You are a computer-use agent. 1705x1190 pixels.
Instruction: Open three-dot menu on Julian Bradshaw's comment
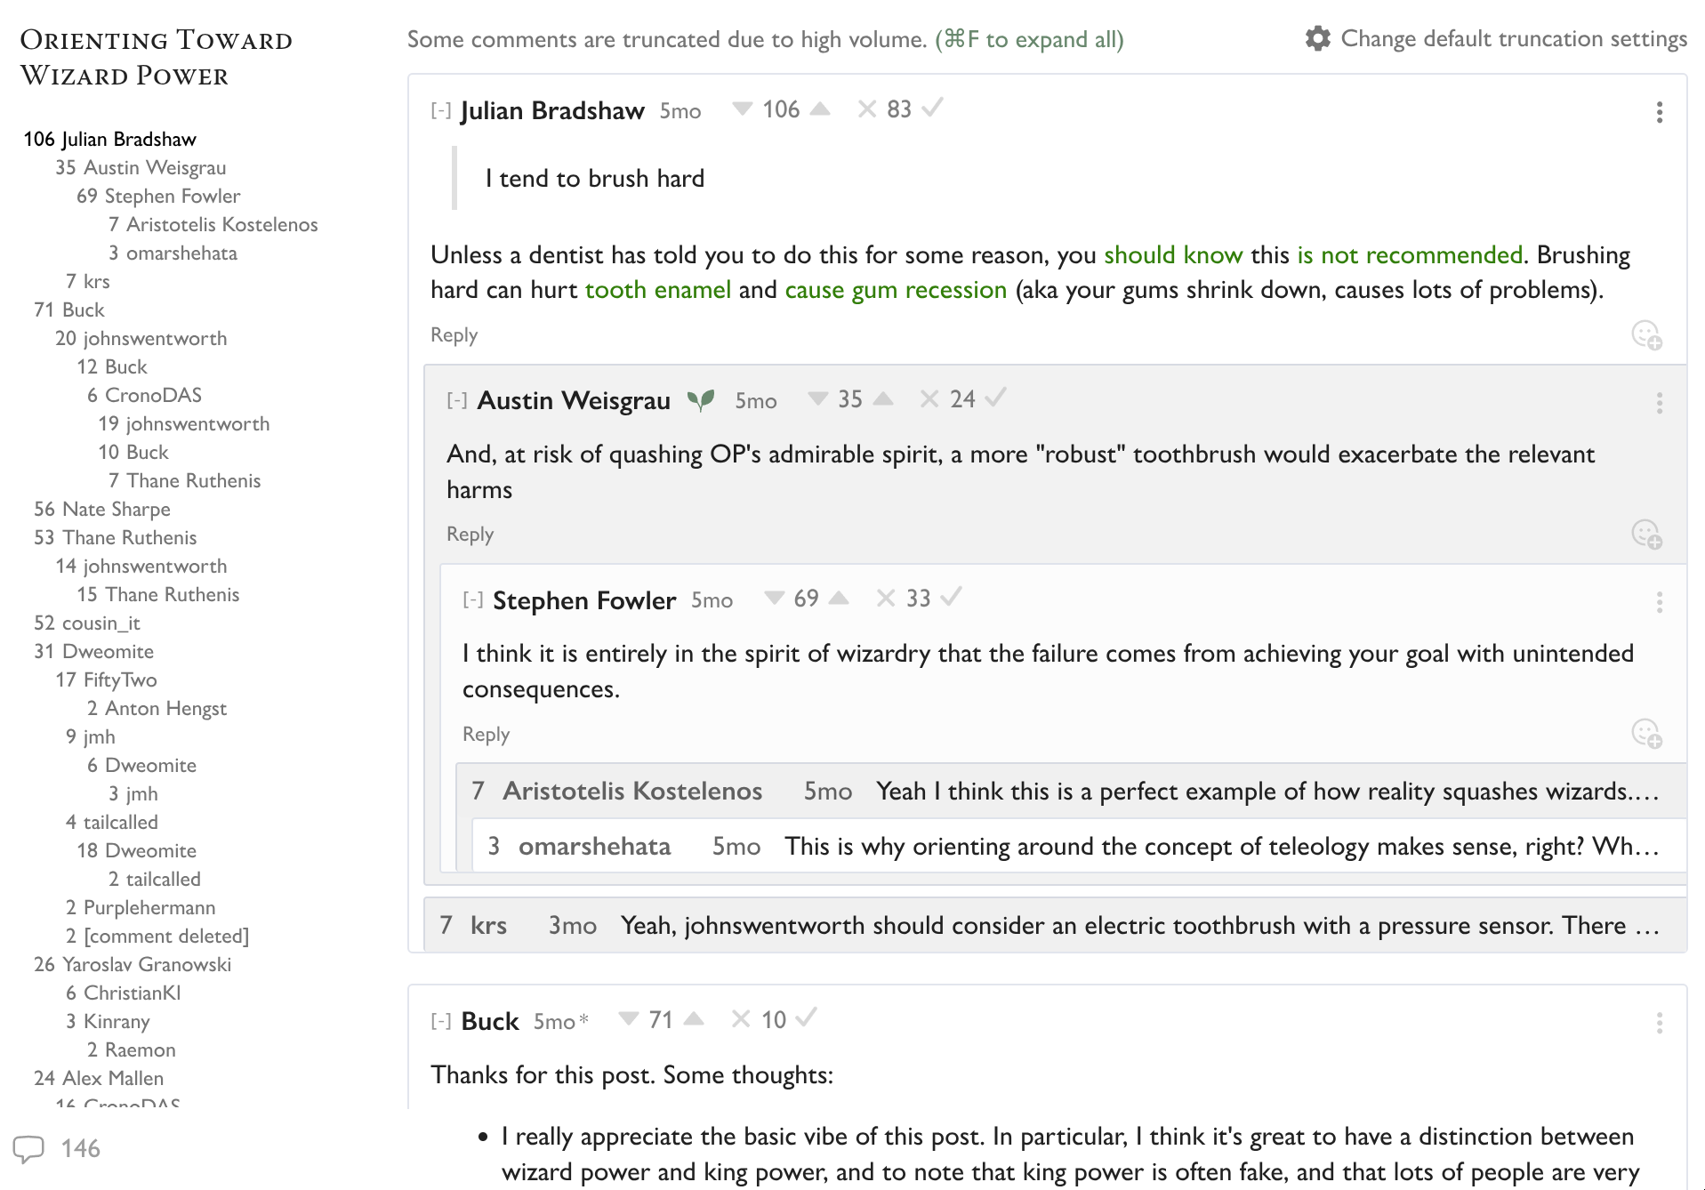(x=1659, y=112)
